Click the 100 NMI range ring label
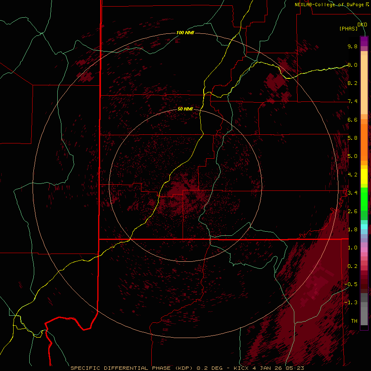The image size is (371, 371). click(185, 33)
